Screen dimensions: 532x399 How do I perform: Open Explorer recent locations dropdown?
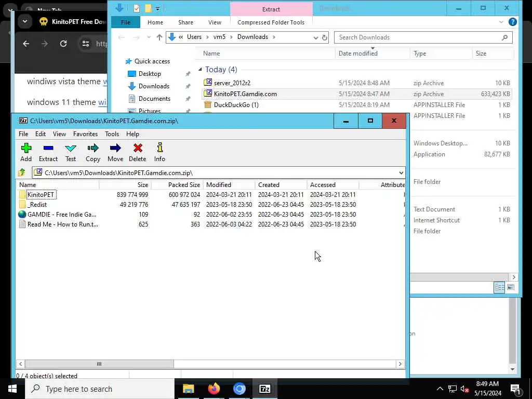click(149, 37)
